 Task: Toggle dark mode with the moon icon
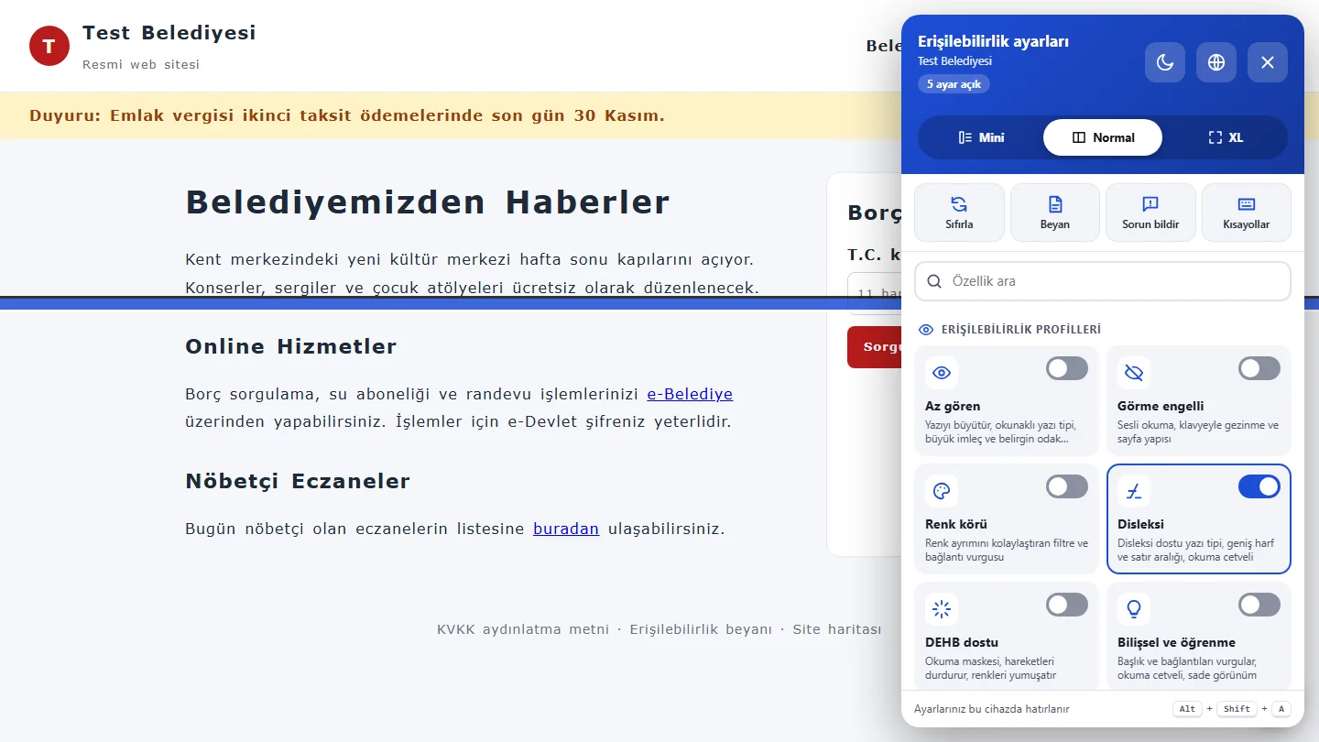click(x=1165, y=62)
